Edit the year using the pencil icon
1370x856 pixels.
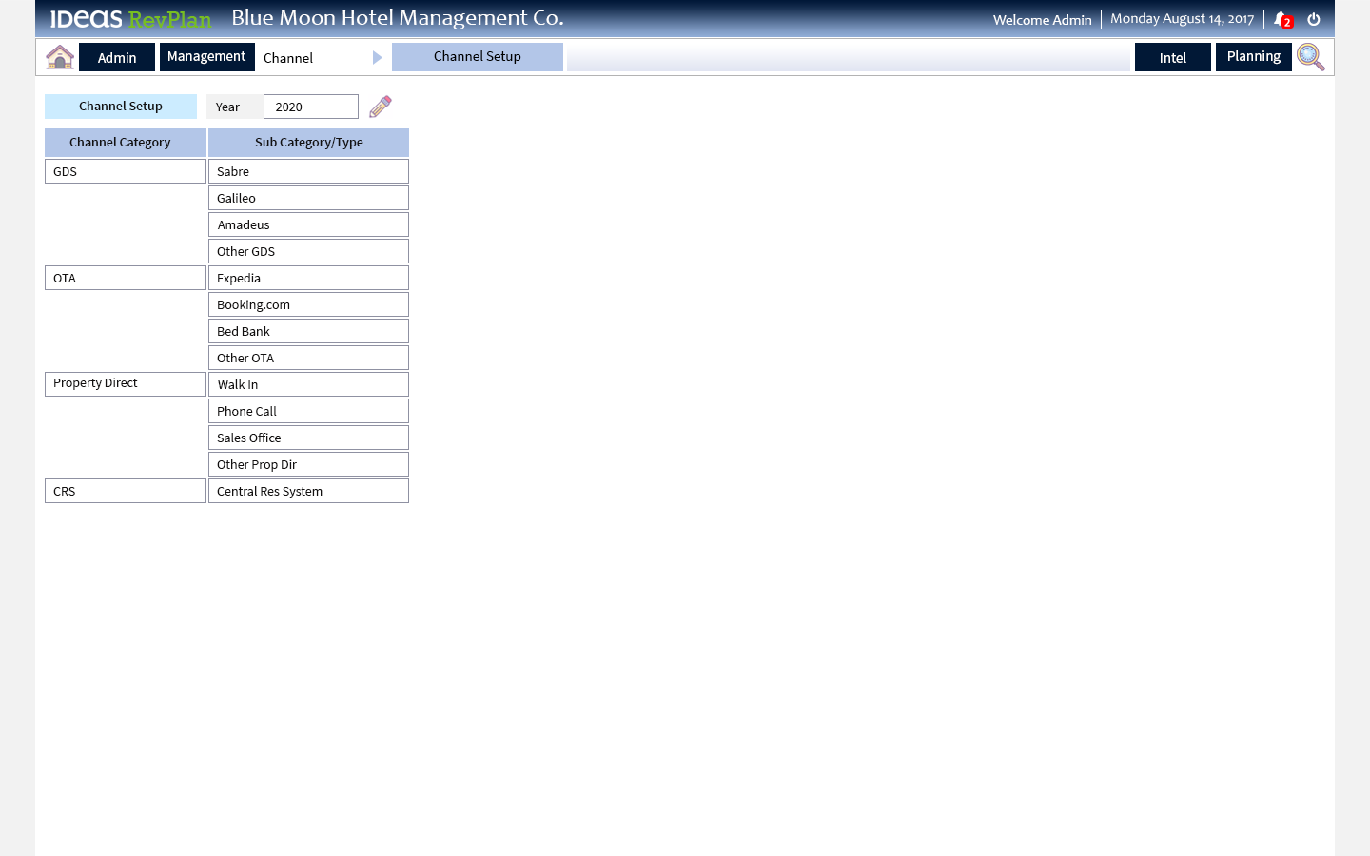pos(380,107)
